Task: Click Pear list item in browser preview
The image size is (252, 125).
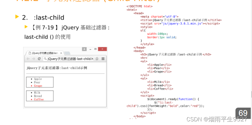Action: coord(37,82)
